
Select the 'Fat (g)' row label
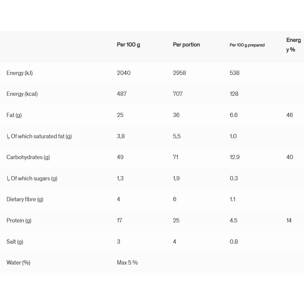click(14, 115)
